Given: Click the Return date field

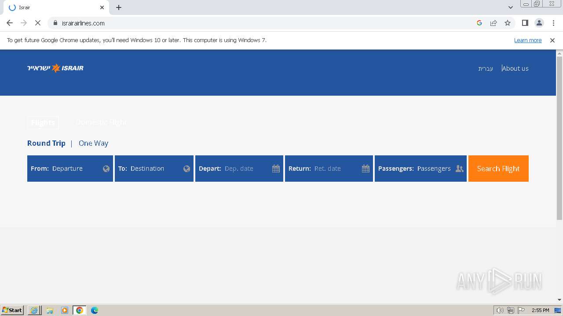Looking at the screenshot, I should [329, 169].
